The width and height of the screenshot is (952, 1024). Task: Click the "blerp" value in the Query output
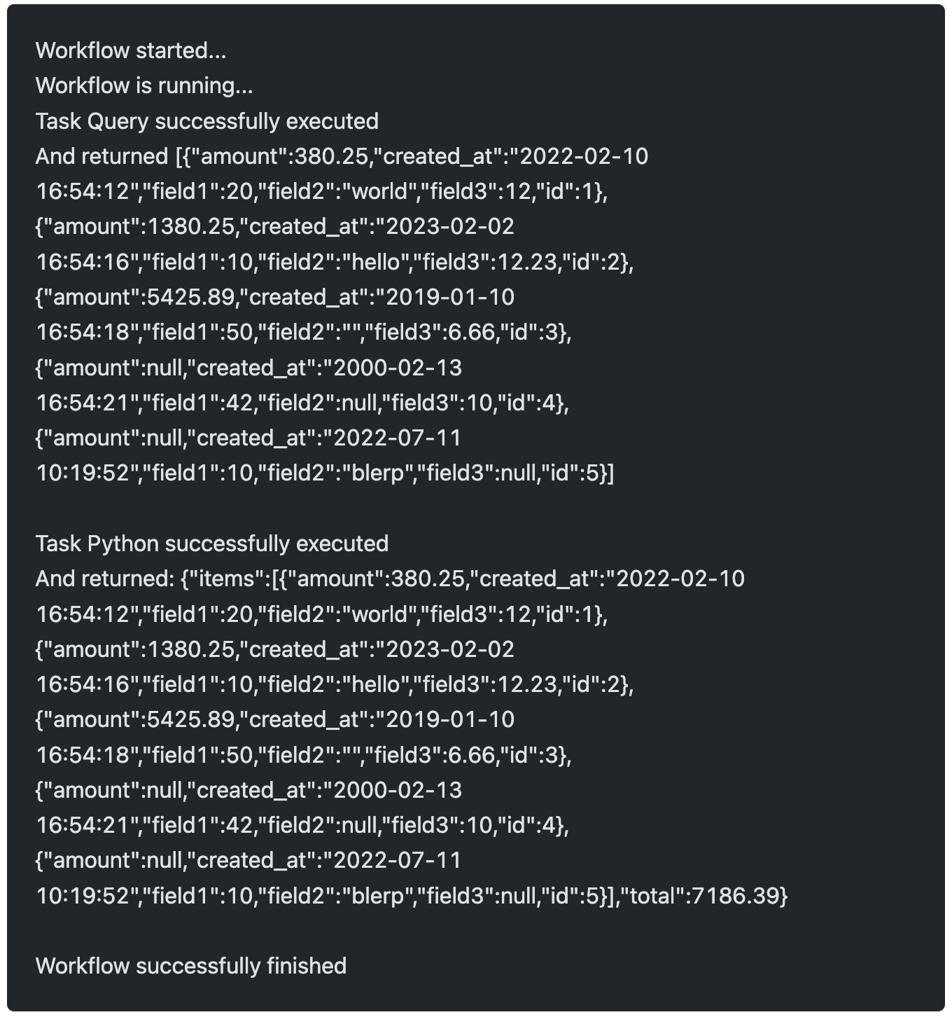point(379,473)
